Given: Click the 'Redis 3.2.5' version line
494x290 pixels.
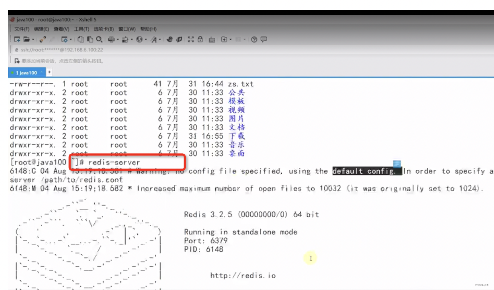Looking at the screenshot, I should pyautogui.click(x=251, y=214).
